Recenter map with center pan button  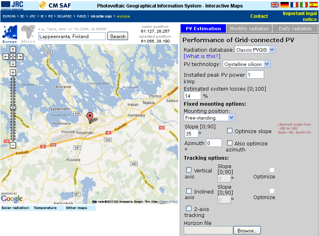pyautogui.click(x=13, y=56)
